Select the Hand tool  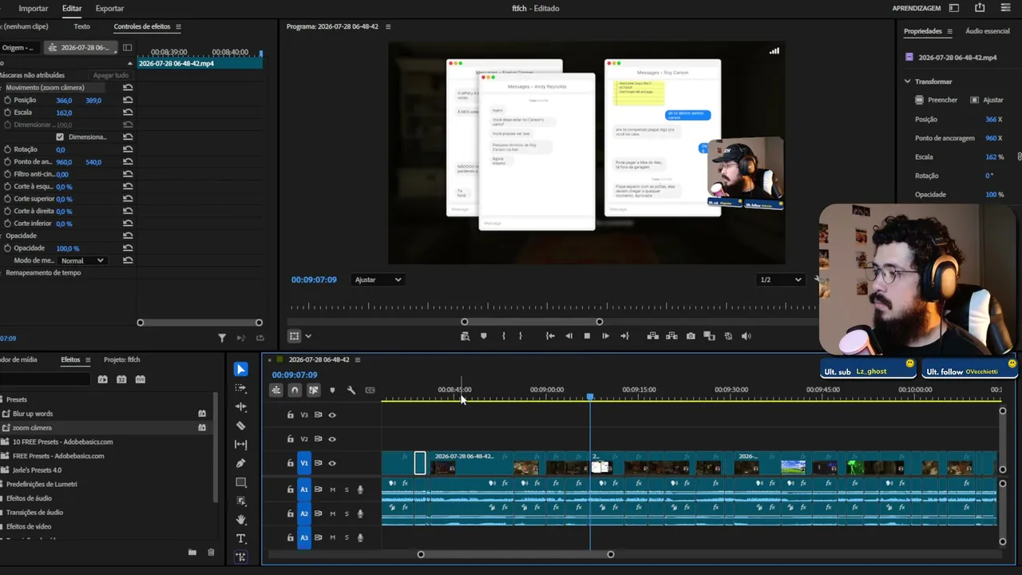point(241,520)
